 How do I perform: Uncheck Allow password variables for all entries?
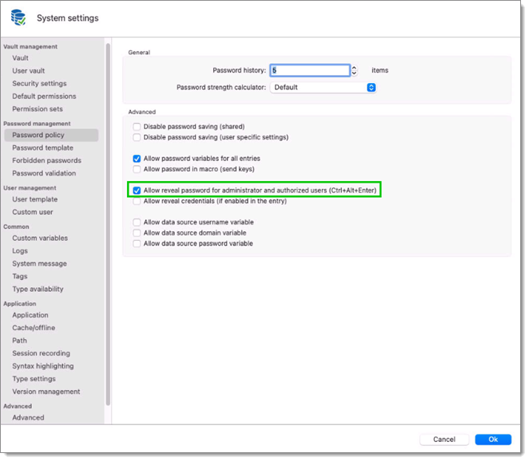pos(137,159)
